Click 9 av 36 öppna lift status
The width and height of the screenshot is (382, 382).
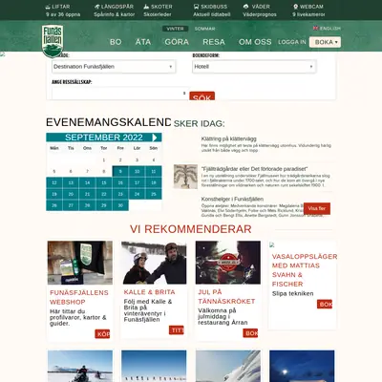point(63,14)
